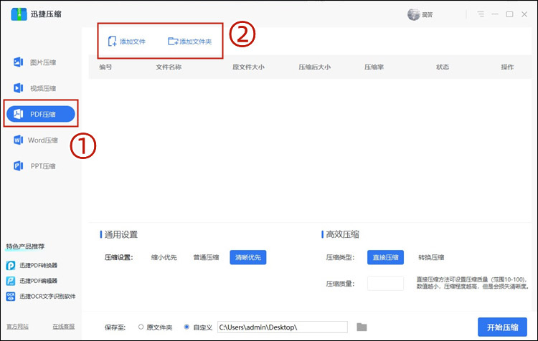538x341 pixels.
Task: Click the 压缩质量 input box
Action: (385, 284)
